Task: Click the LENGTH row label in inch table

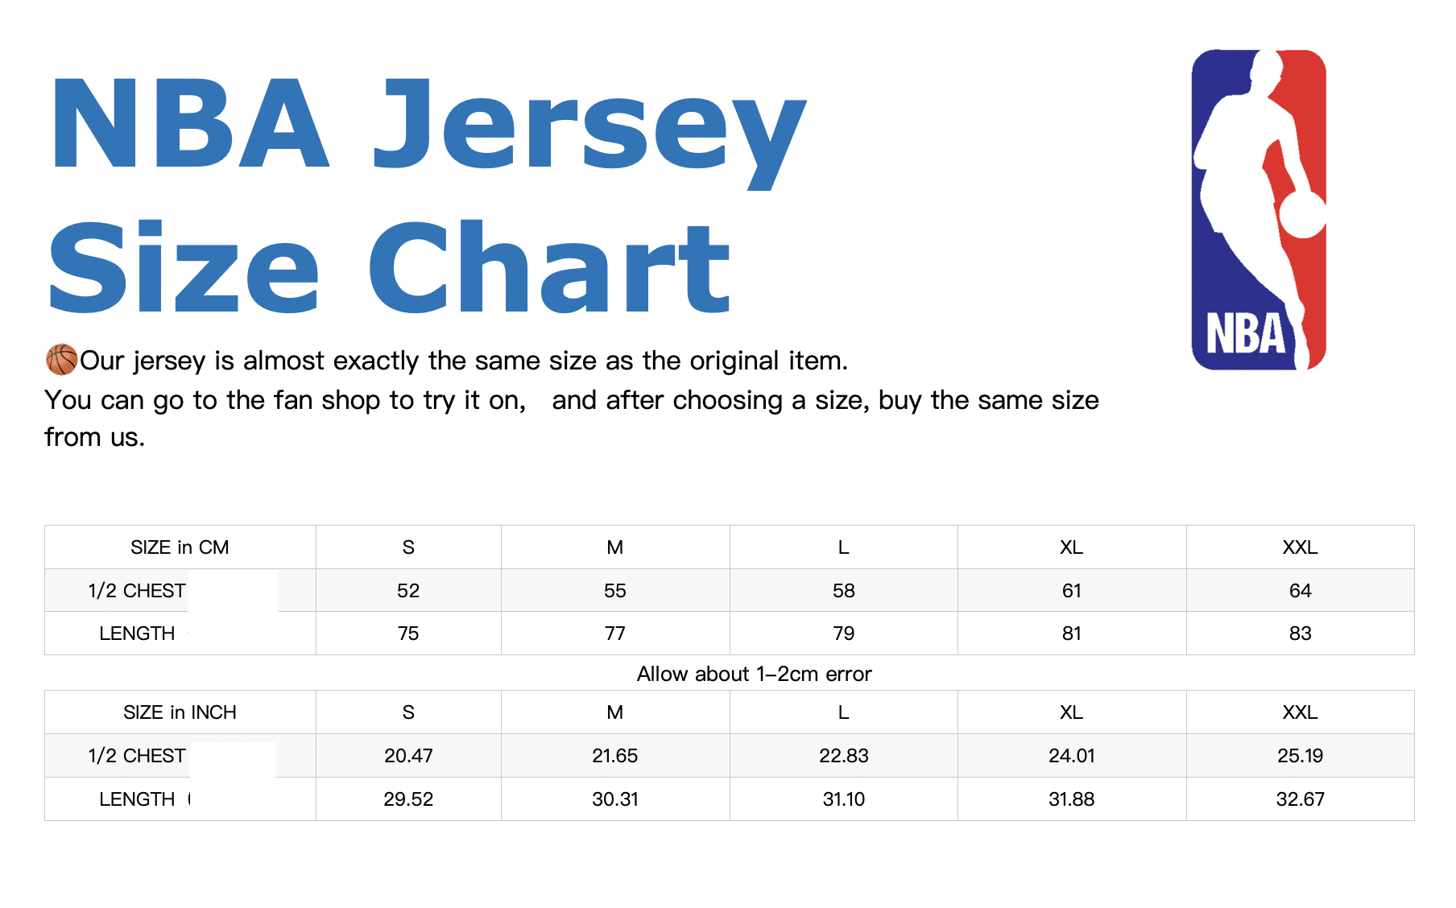Action: pos(137,799)
